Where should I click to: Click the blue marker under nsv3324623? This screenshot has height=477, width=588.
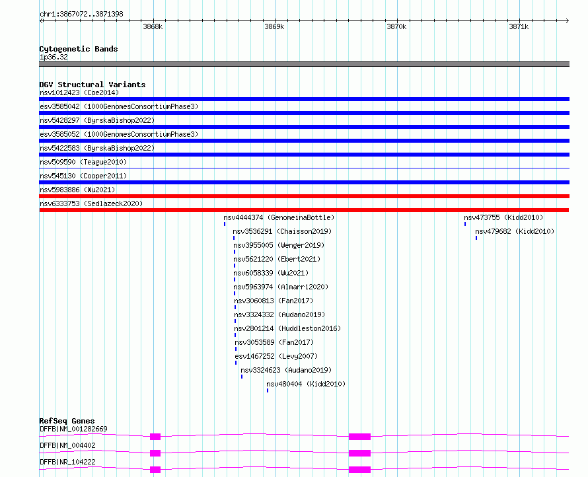[242, 377]
